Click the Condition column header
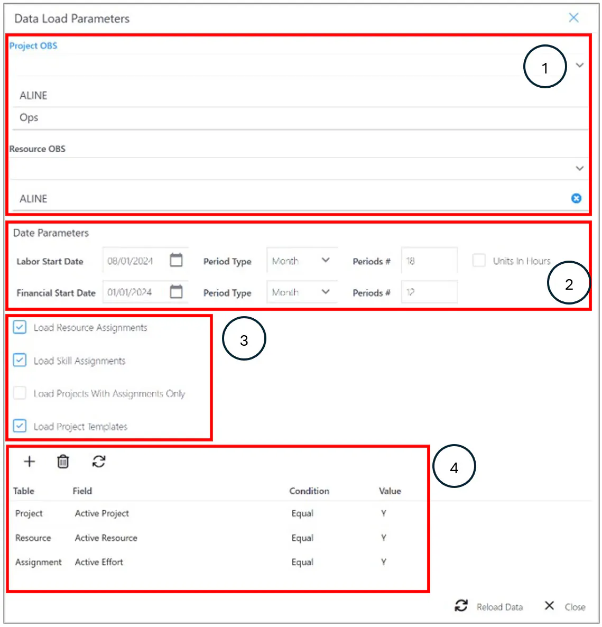The image size is (602, 627). tap(309, 491)
